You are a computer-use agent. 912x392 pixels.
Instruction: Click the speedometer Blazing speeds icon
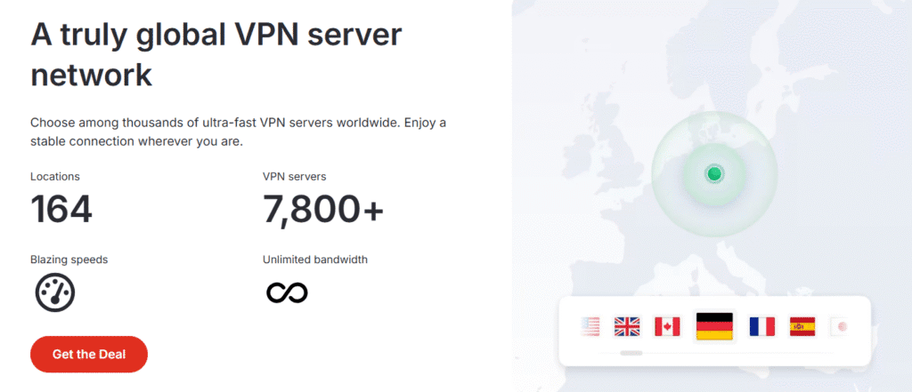pos(54,292)
